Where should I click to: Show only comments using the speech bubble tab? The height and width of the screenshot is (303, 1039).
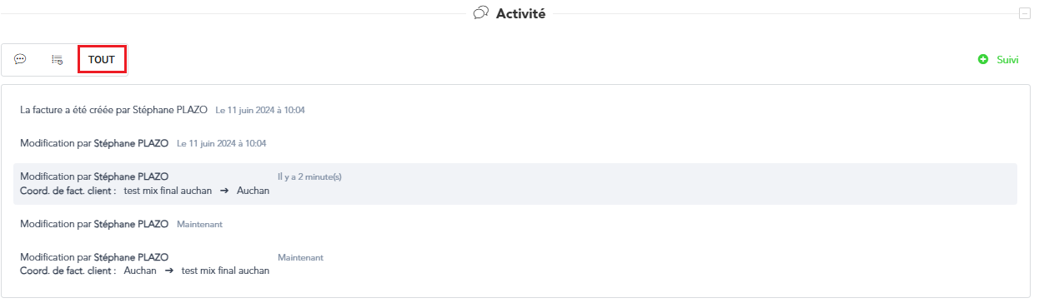click(x=20, y=60)
